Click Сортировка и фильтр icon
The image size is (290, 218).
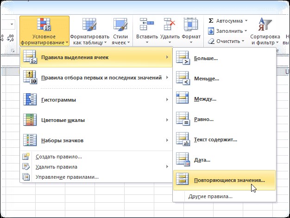click(265, 24)
